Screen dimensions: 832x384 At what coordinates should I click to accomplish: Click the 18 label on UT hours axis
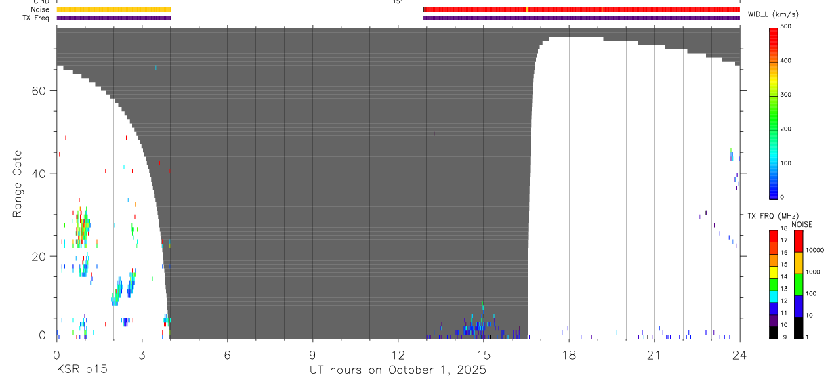568,354
